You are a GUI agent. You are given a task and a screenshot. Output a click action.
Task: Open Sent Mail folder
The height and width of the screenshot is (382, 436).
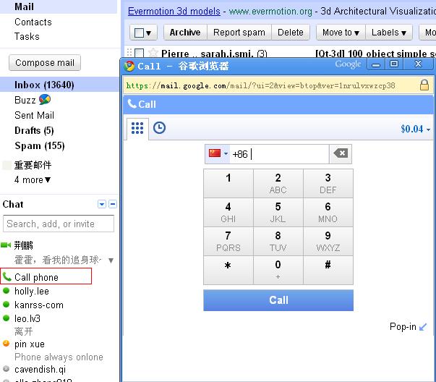[34, 115]
